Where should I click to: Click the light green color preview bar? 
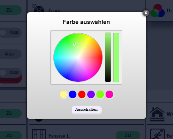point(116,57)
